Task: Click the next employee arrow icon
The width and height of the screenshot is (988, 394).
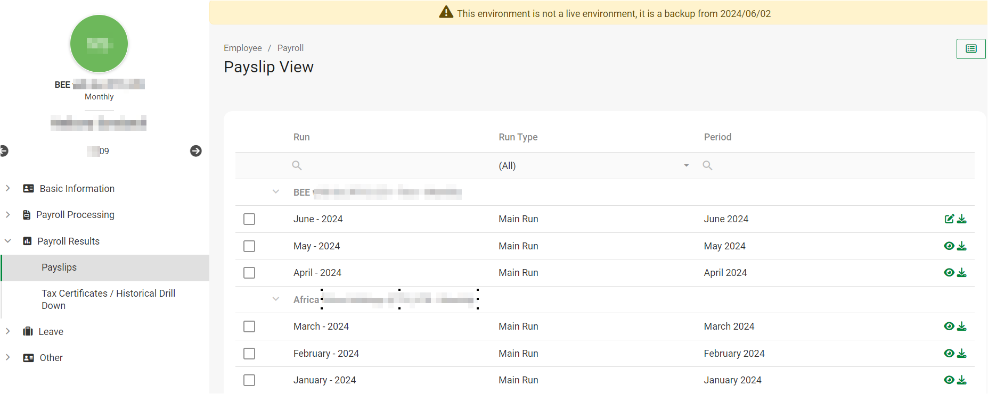Action: pos(196,151)
